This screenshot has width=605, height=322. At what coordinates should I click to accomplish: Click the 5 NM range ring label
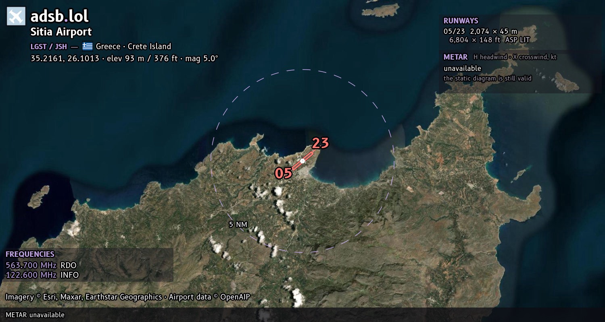[238, 225]
